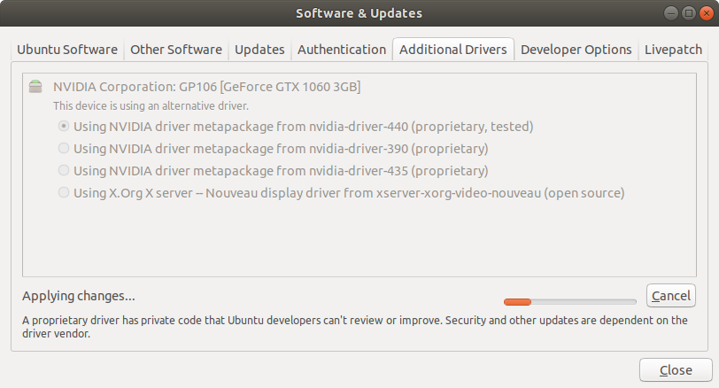The image size is (719, 388).
Task: Cancel applying driver changes
Action: click(x=671, y=296)
